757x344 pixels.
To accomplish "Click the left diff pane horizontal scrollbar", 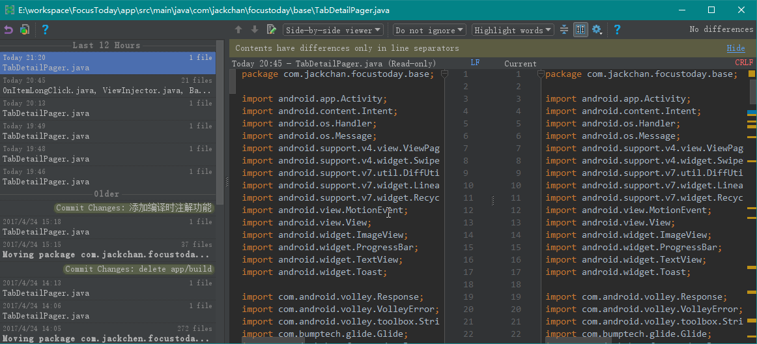I will [273, 341].
